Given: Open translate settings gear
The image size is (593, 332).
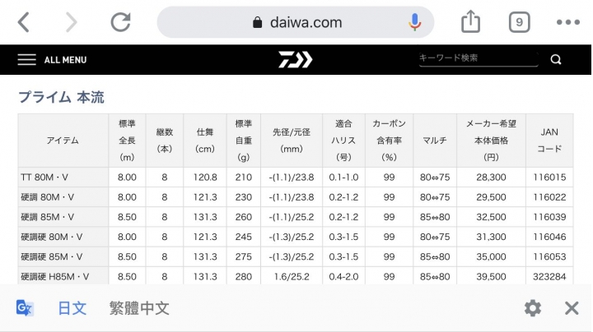Looking at the screenshot, I should click(x=533, y=308).
